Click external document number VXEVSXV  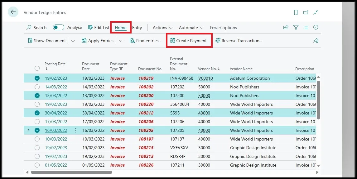[179, 148]
